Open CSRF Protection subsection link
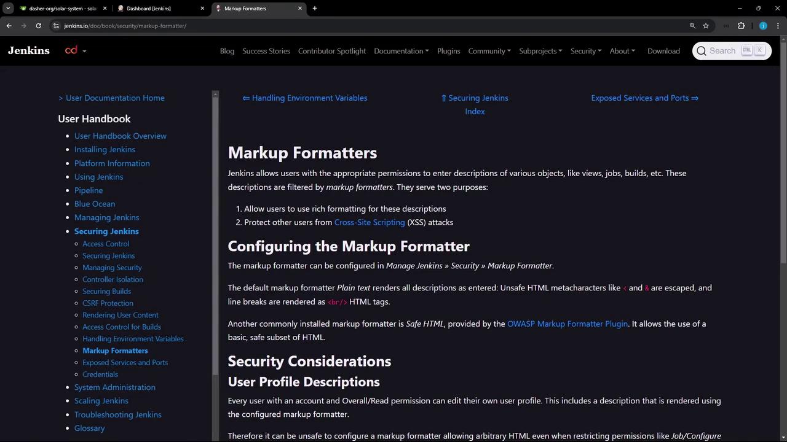The image size is (787, 442). (108, 303)
